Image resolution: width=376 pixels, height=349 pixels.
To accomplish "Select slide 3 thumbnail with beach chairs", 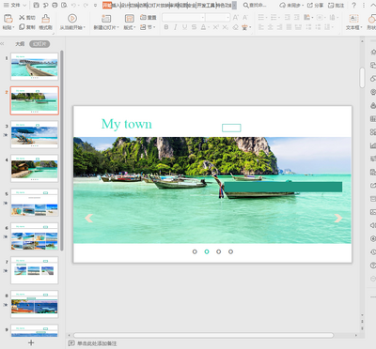I will click(x=35, y=134).
